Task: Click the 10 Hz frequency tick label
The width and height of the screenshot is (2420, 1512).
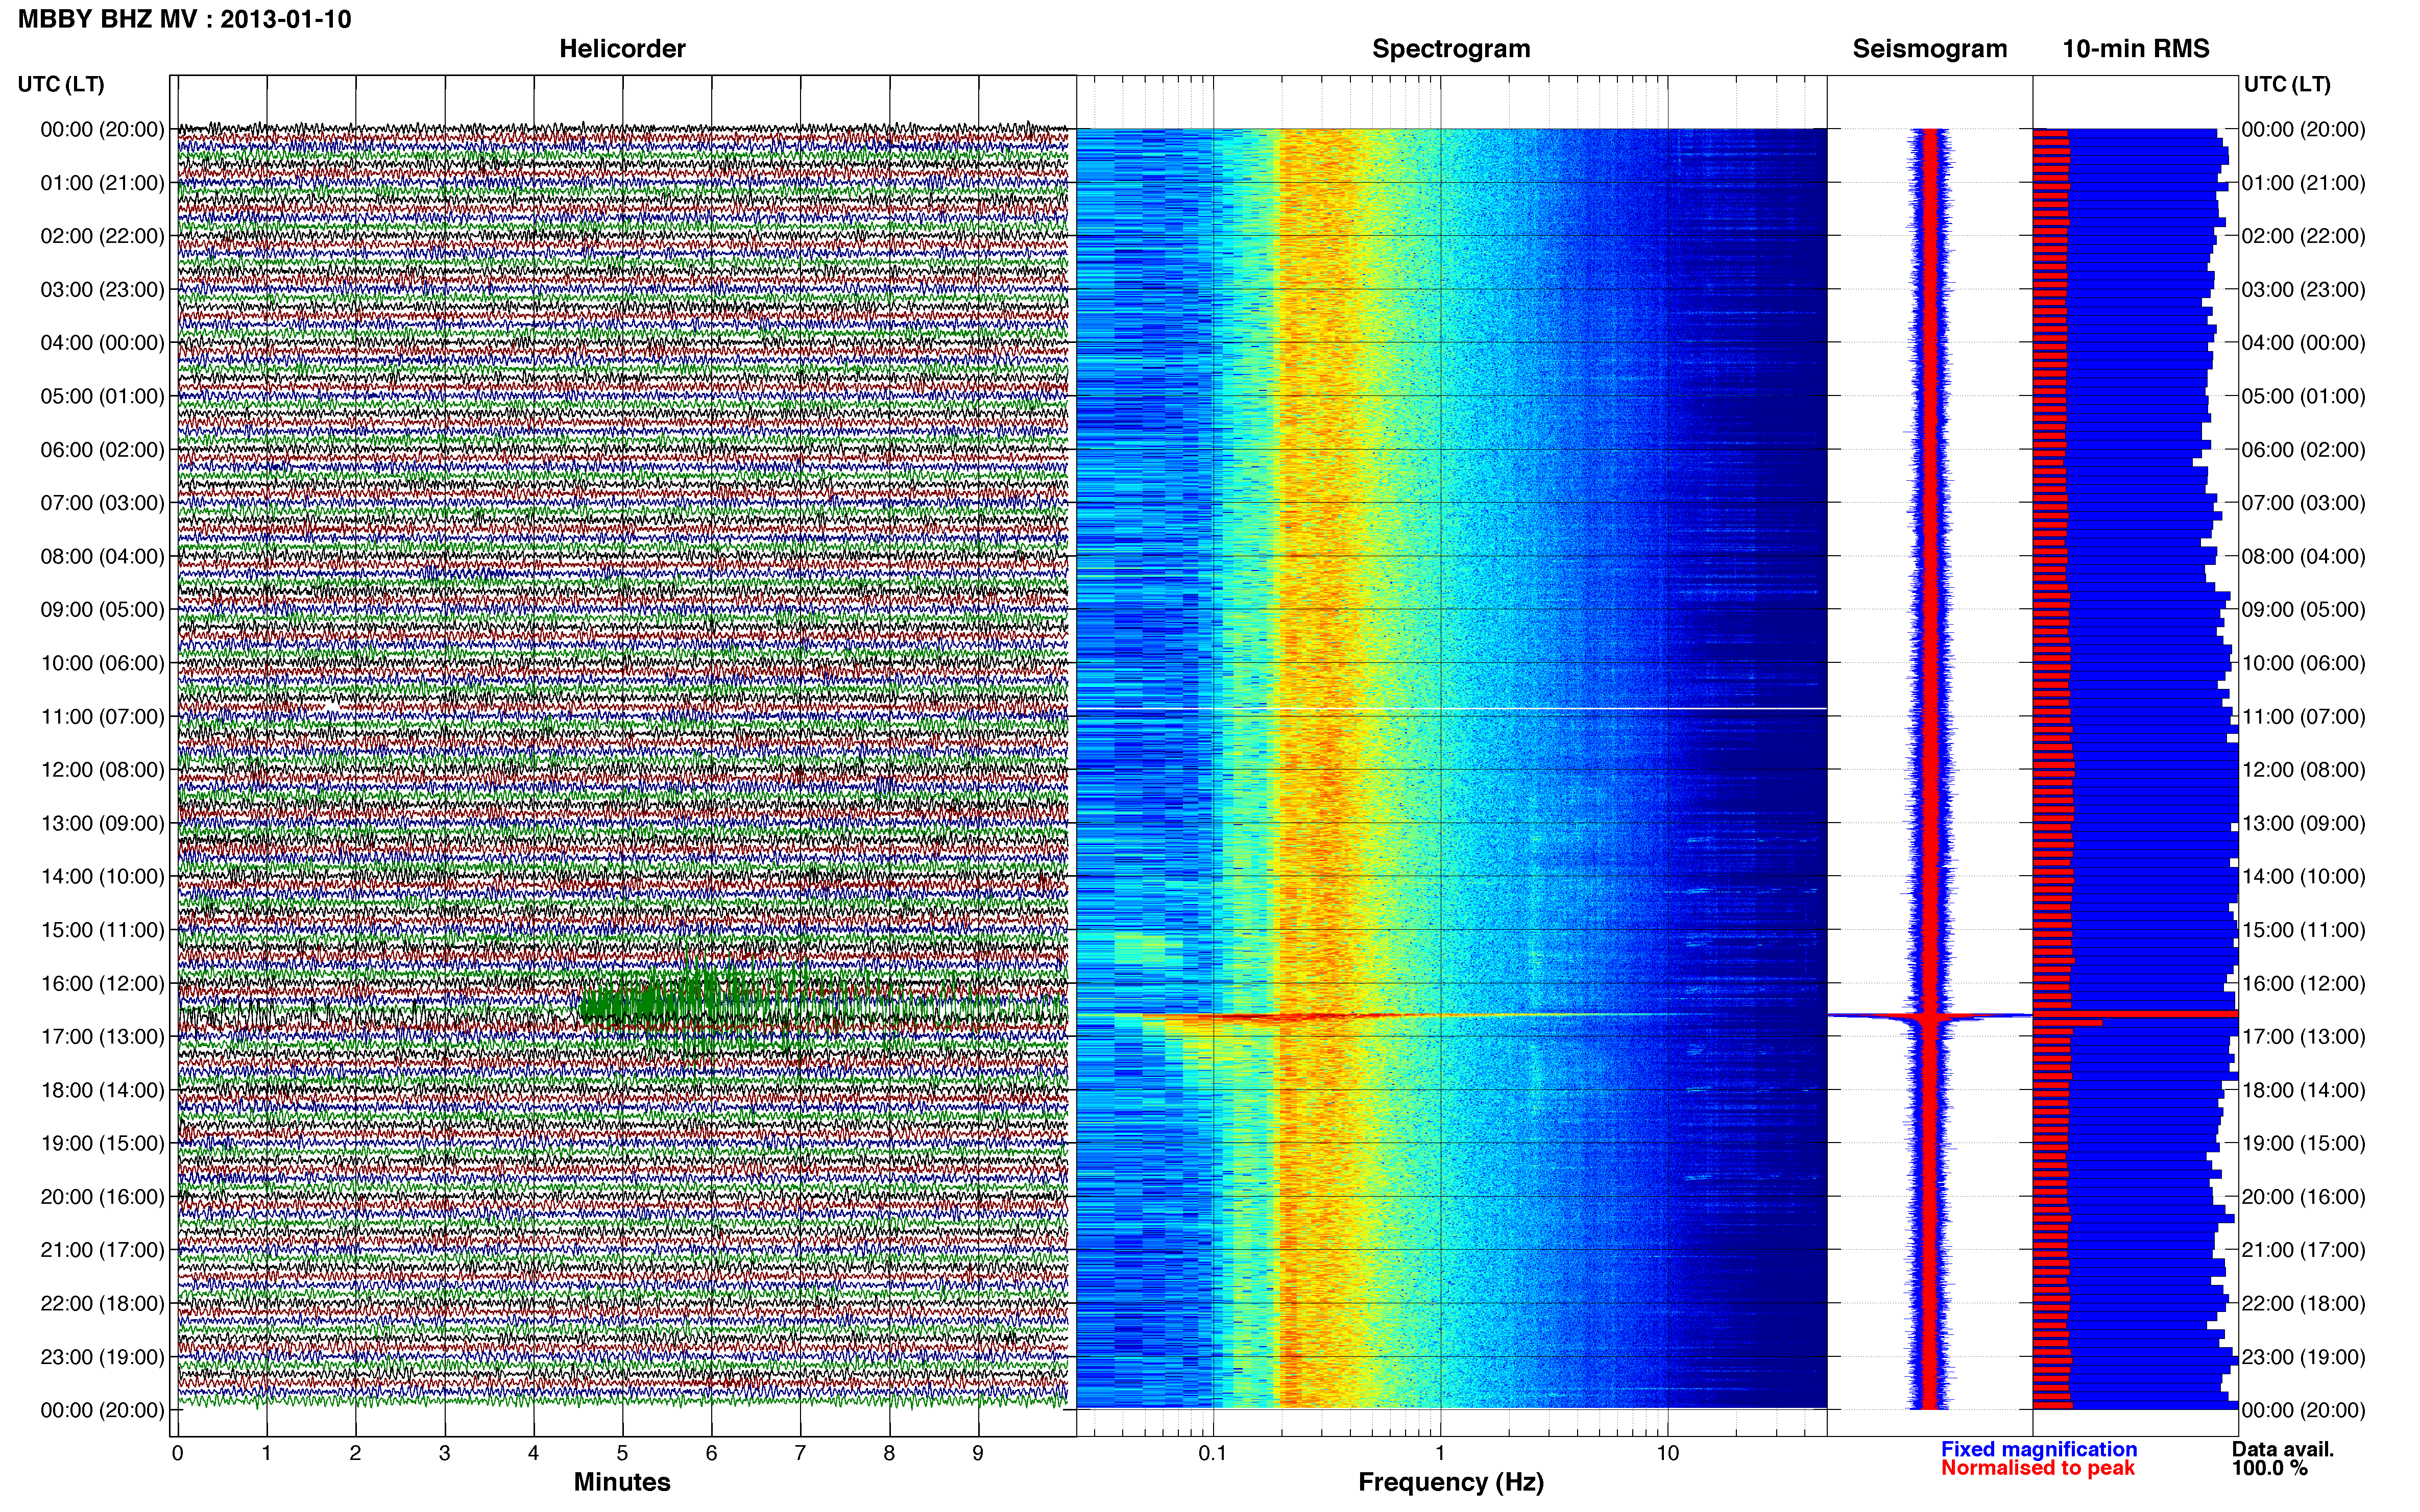Action: (x=1667, y=1453)
